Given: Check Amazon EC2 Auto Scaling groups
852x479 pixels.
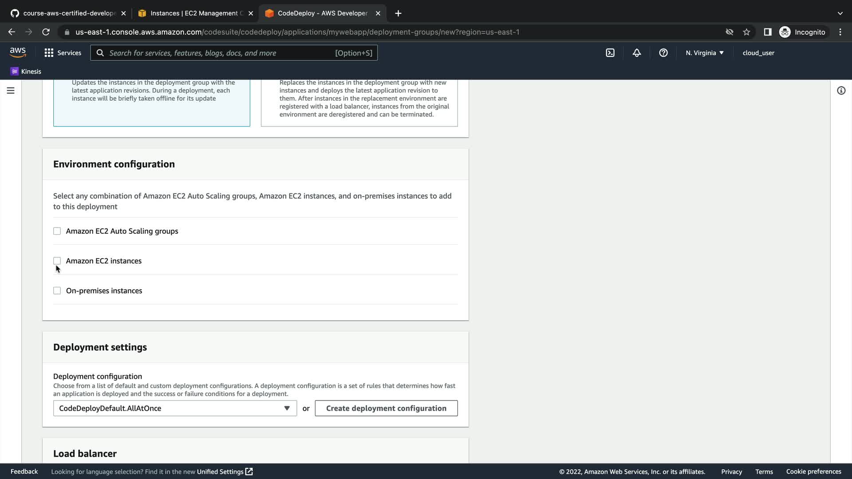Looking at the screenshot, I should (x=57, y=231).
